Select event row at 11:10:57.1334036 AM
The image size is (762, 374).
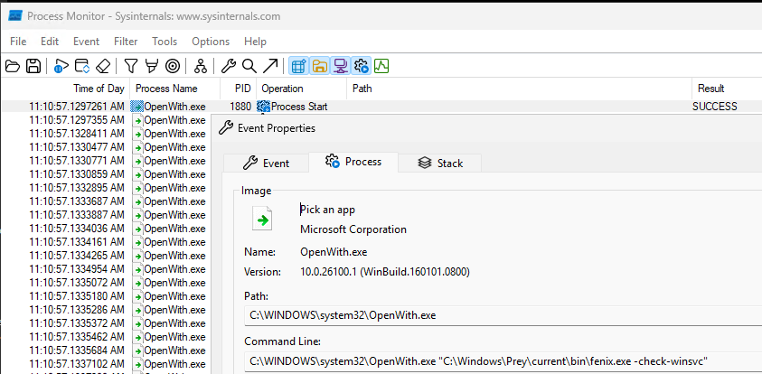106,229
